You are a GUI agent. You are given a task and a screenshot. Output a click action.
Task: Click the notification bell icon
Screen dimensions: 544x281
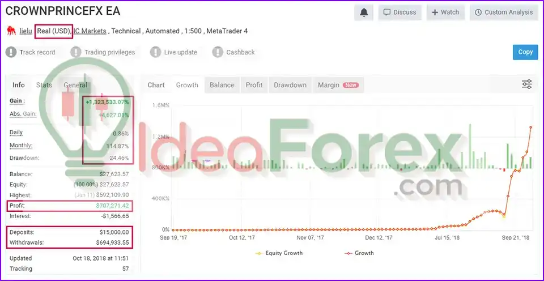[364, 12]
